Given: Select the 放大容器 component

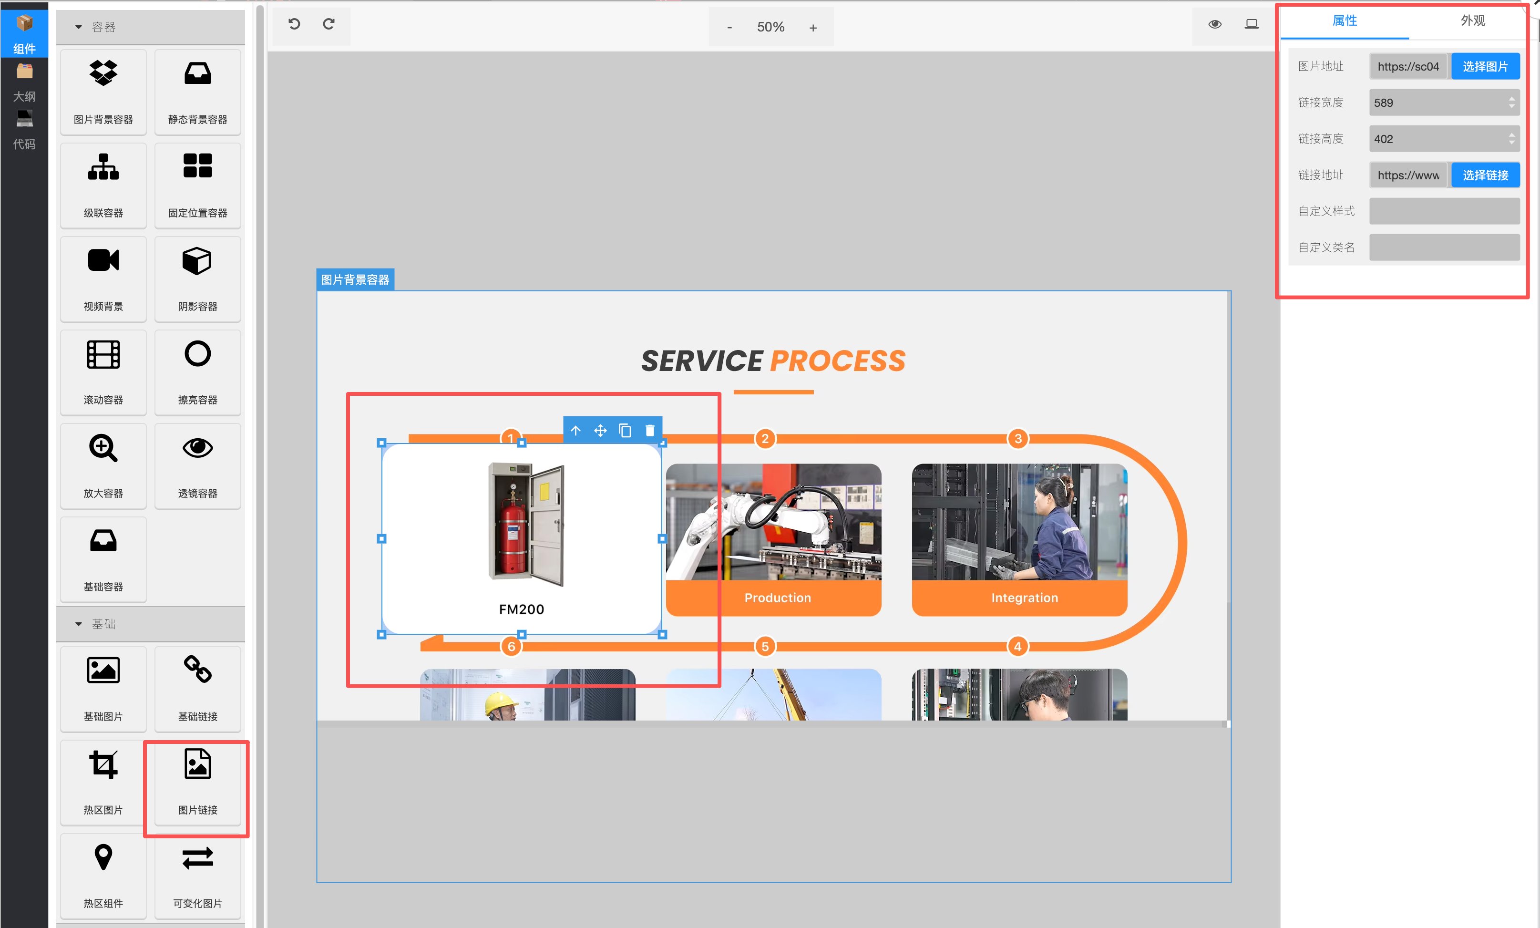Looking at the screenshot, I should (x=103, y=465).
